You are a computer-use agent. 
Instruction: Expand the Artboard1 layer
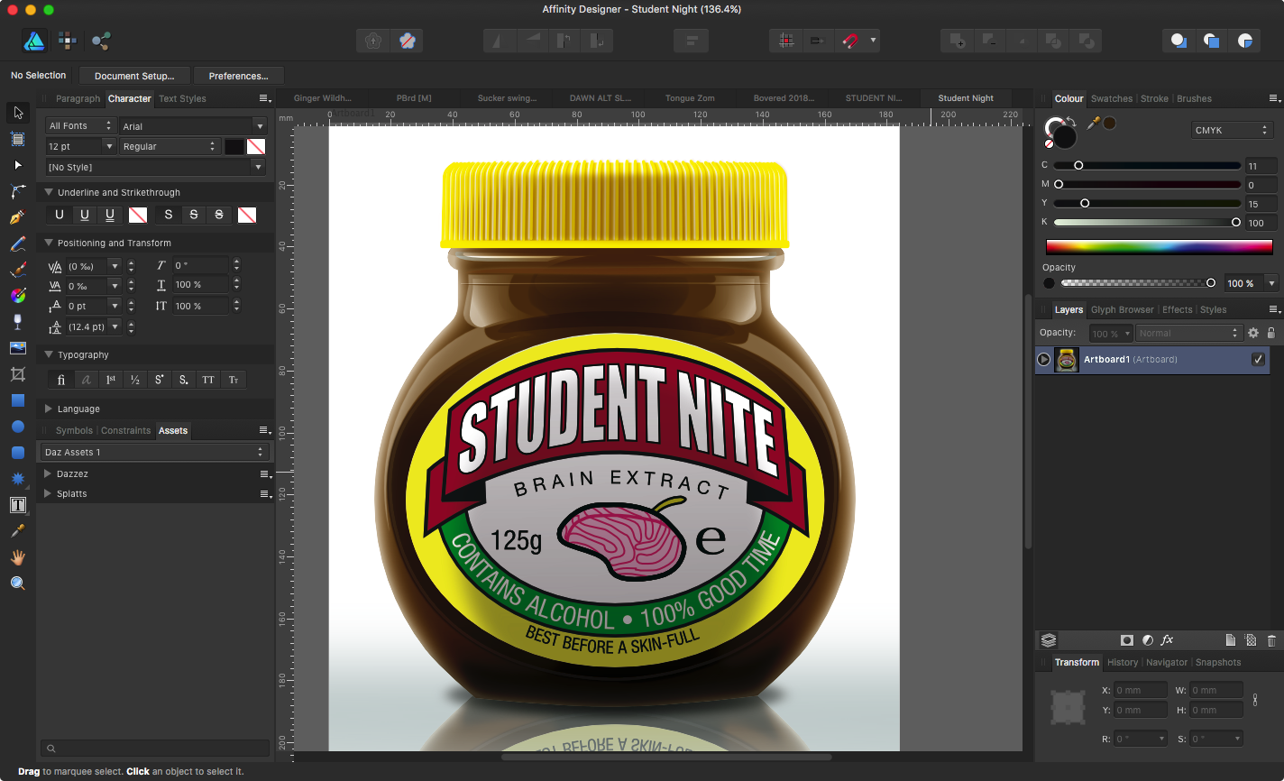[1044, 359]
